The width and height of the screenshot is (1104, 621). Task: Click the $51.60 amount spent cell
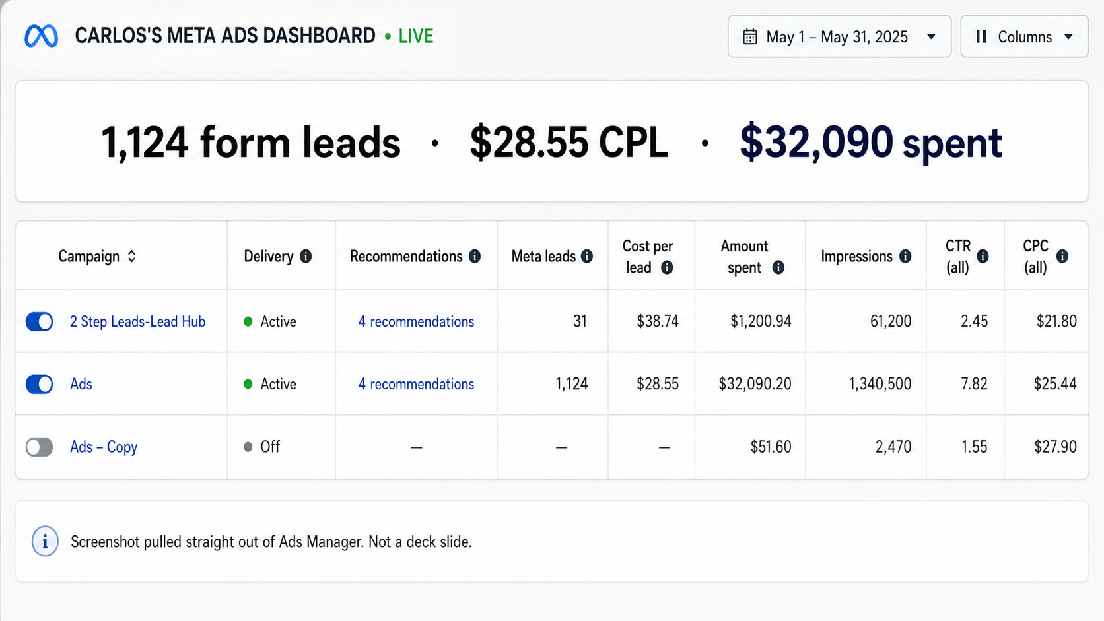[x=771, y=447]
